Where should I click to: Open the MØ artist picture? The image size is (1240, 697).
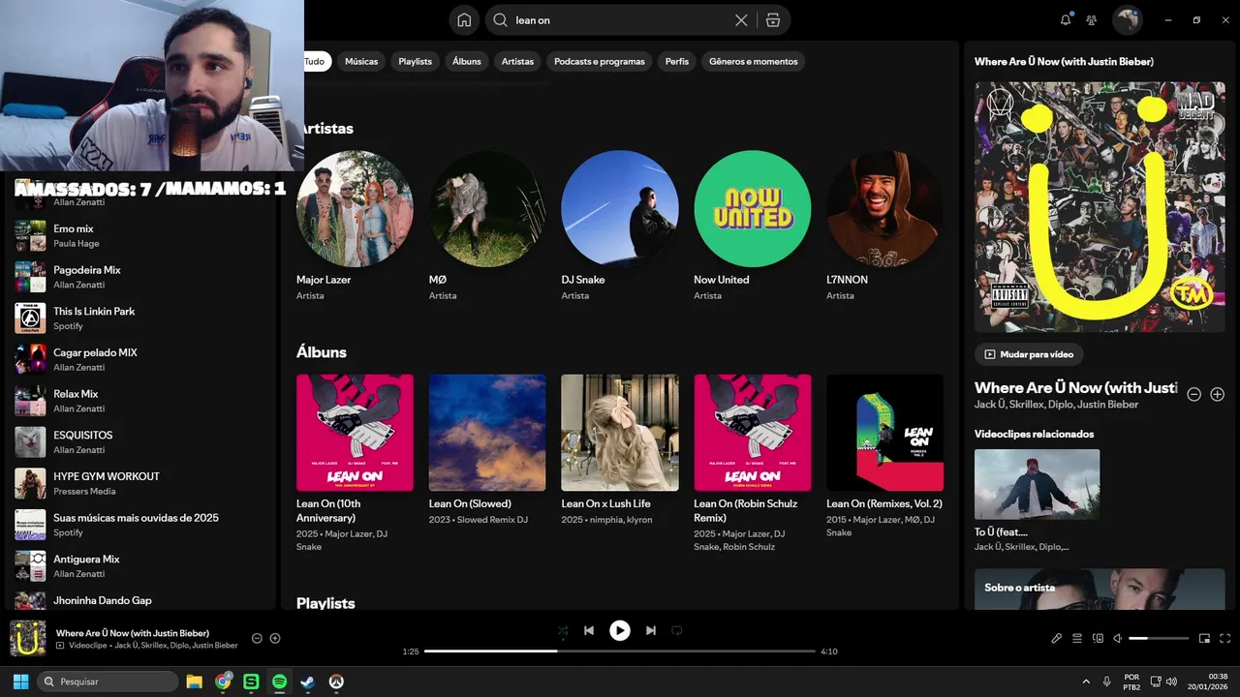(x=487, y=208)
